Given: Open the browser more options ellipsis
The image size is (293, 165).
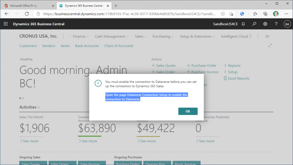Looking at the screenshot, I should tap(286, 14).
